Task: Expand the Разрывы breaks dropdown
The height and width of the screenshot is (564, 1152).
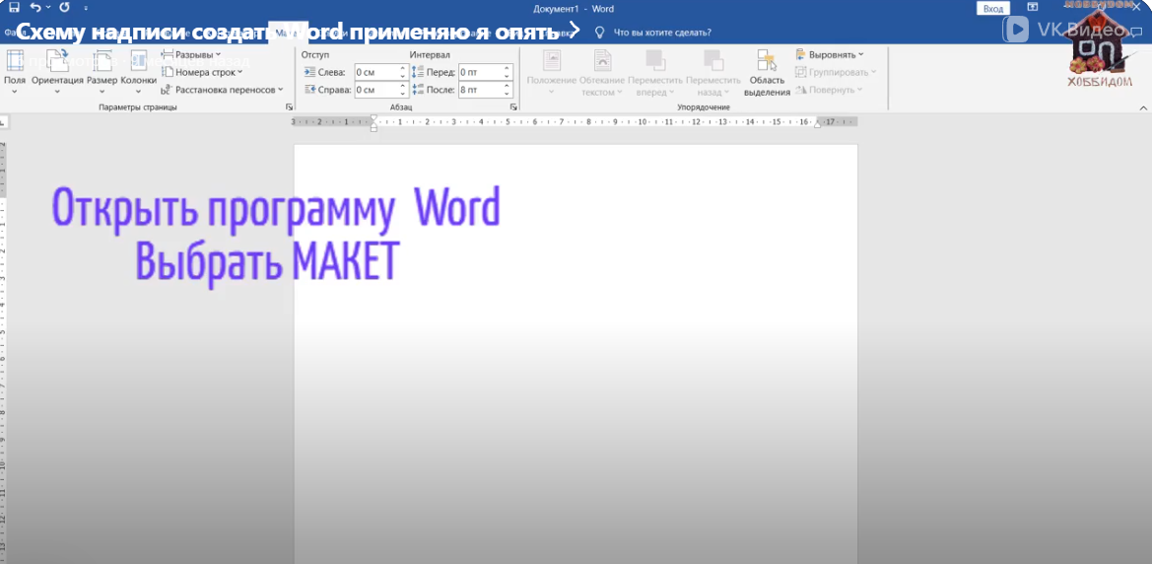Action: click(x=191, y=54)
